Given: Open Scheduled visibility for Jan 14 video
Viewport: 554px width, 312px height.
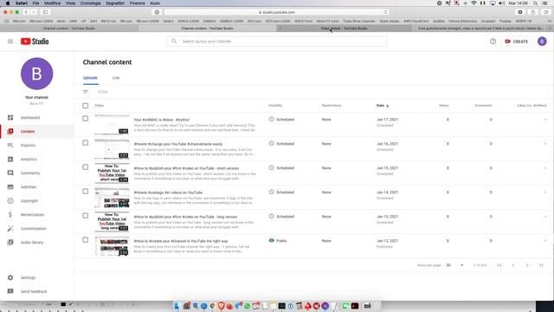Looking at the screenshot, I should pos(281,192).
